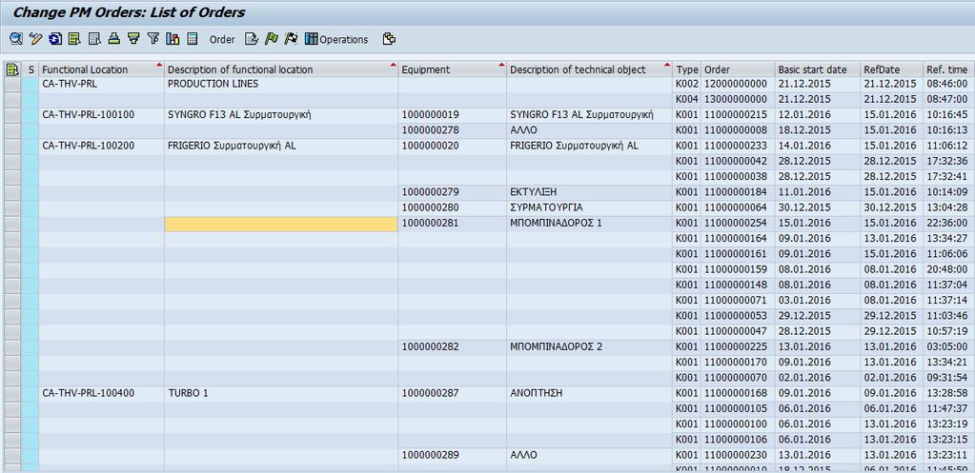
Task: Click reference time 22:36:00
Action: [x=947, y=224]
